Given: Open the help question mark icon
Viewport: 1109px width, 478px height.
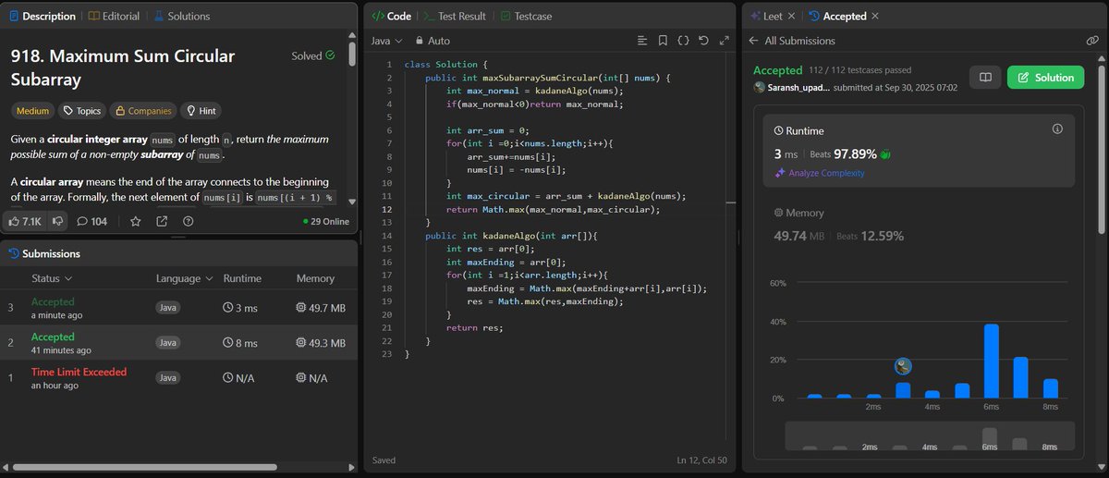Looking at the screenshot, I should coord(189,221).
